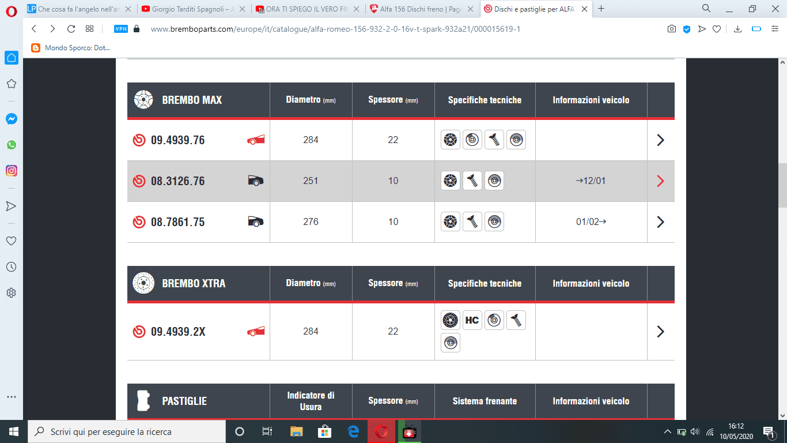787x443 pixels.
Task: Open the Mondo Sporco bookmark
Action: pyautogui.click(x=70, y=48)
